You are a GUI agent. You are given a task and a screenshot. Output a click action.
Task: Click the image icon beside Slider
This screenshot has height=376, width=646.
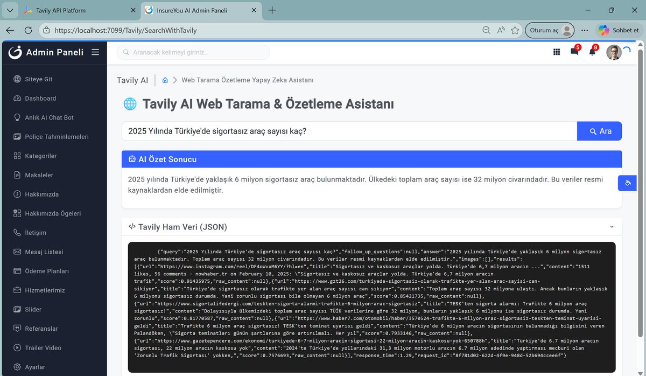[17, 310]
